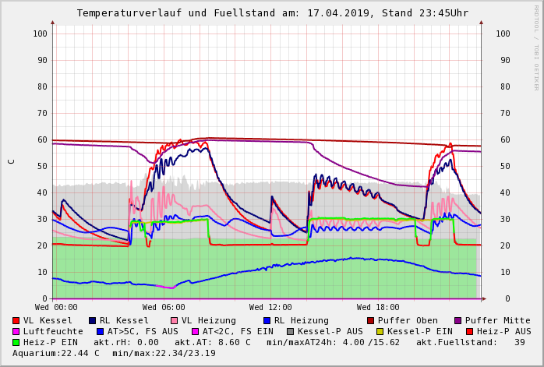The height and width of the screenshot is (367, 544).
Task: Click the 'Wed 18:00' time axis label
Action: (x=378, y=308)
